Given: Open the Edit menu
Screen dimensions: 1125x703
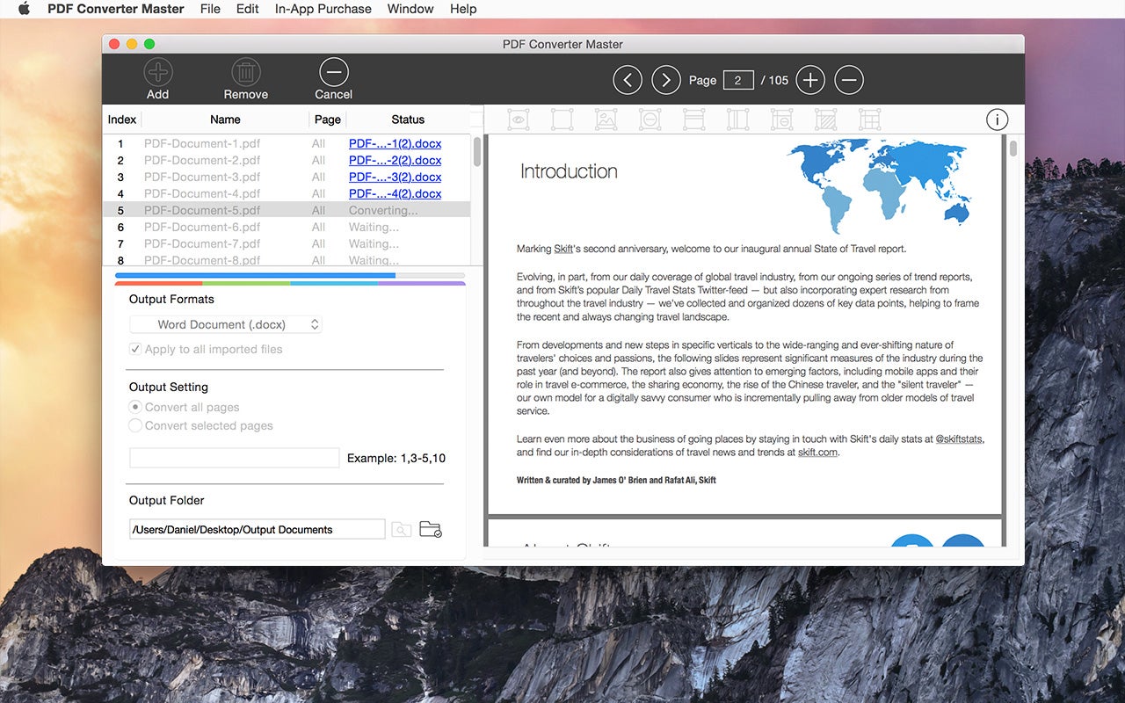Looking at the screenshot, I should coord(248,9).
